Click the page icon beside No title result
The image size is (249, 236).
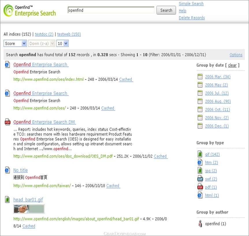point(7,170)
